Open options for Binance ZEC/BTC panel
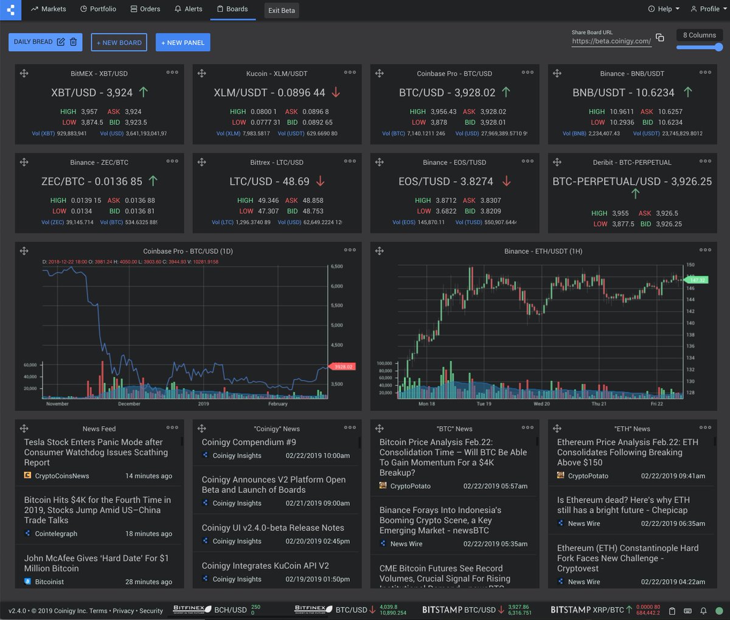Image resolution: width=730 pixels, height=620 pixels. point(172,161)
